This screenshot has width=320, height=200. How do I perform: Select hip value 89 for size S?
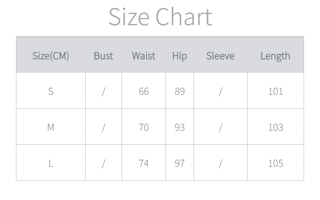pyautogui.click(x=180, y=91)
